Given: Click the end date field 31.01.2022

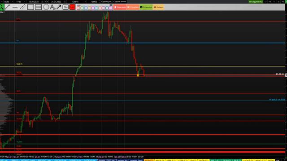Looking at the screenshot, I should click(x=56, y=2).
